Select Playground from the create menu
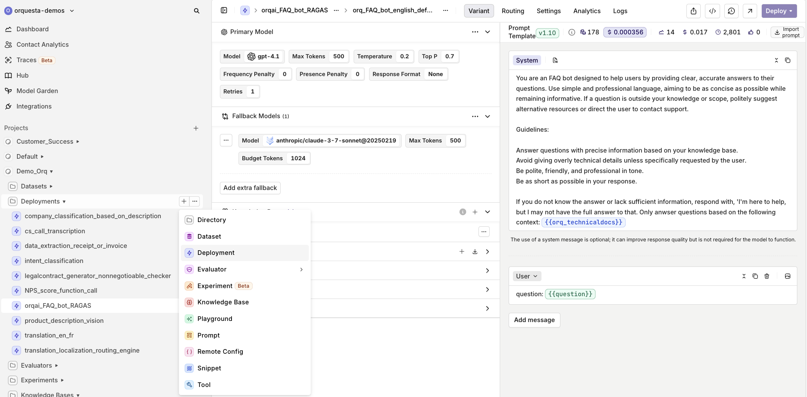This screenshot has height=397, width=807. pyautogui.click(x=245, y=319)
